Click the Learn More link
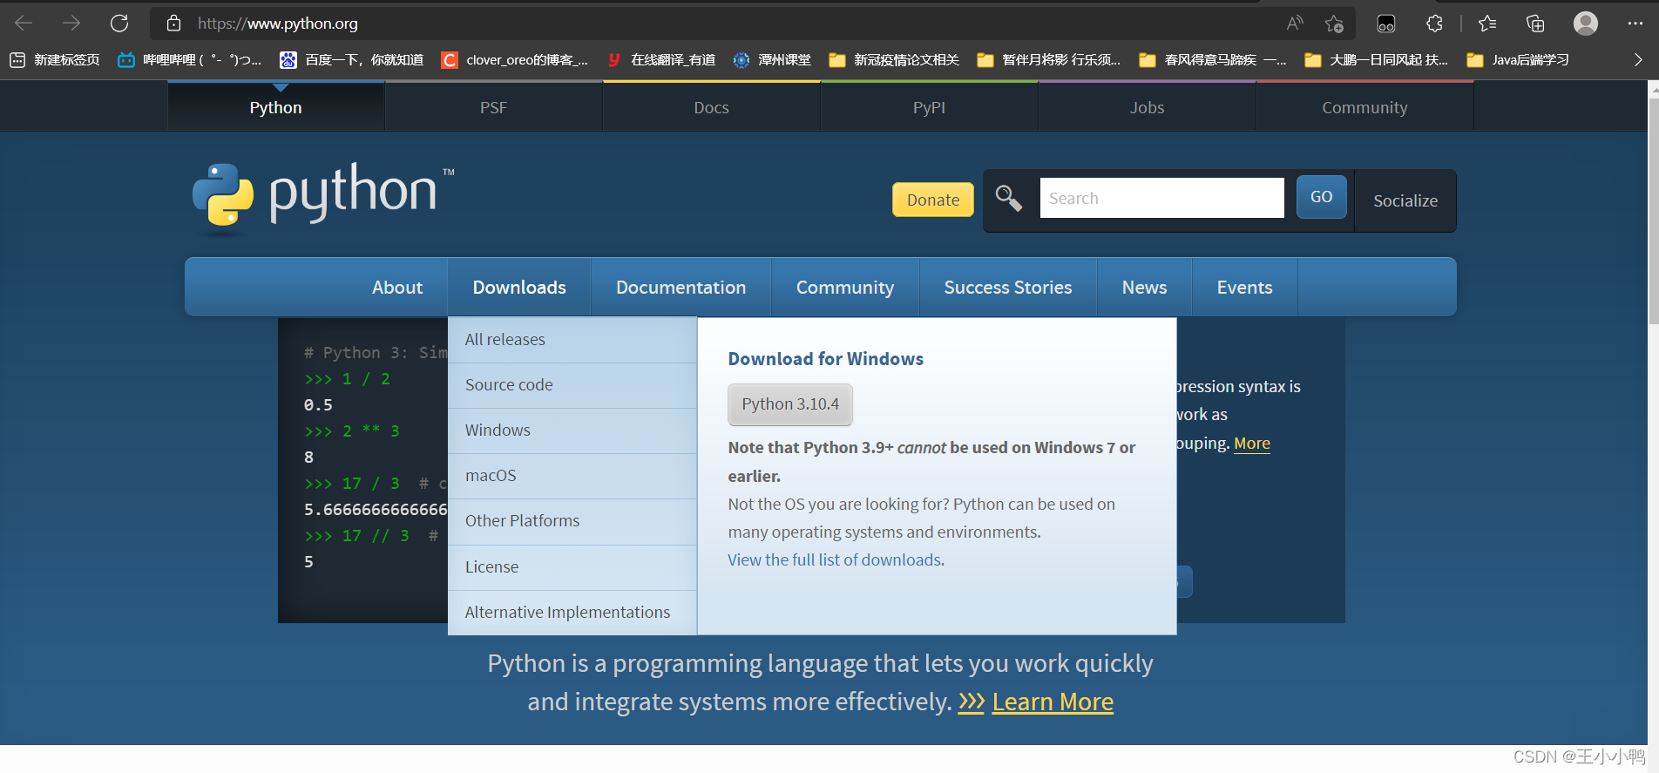 tap(1053, 702)
